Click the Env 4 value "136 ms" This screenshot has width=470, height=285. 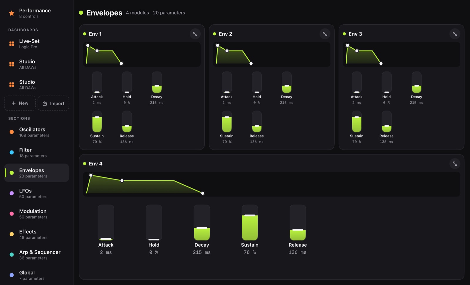click(x=298, y=252)
